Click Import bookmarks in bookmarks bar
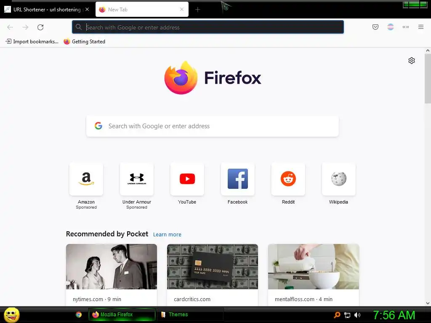This screenshot has width=431, height=323. point(32,42)
